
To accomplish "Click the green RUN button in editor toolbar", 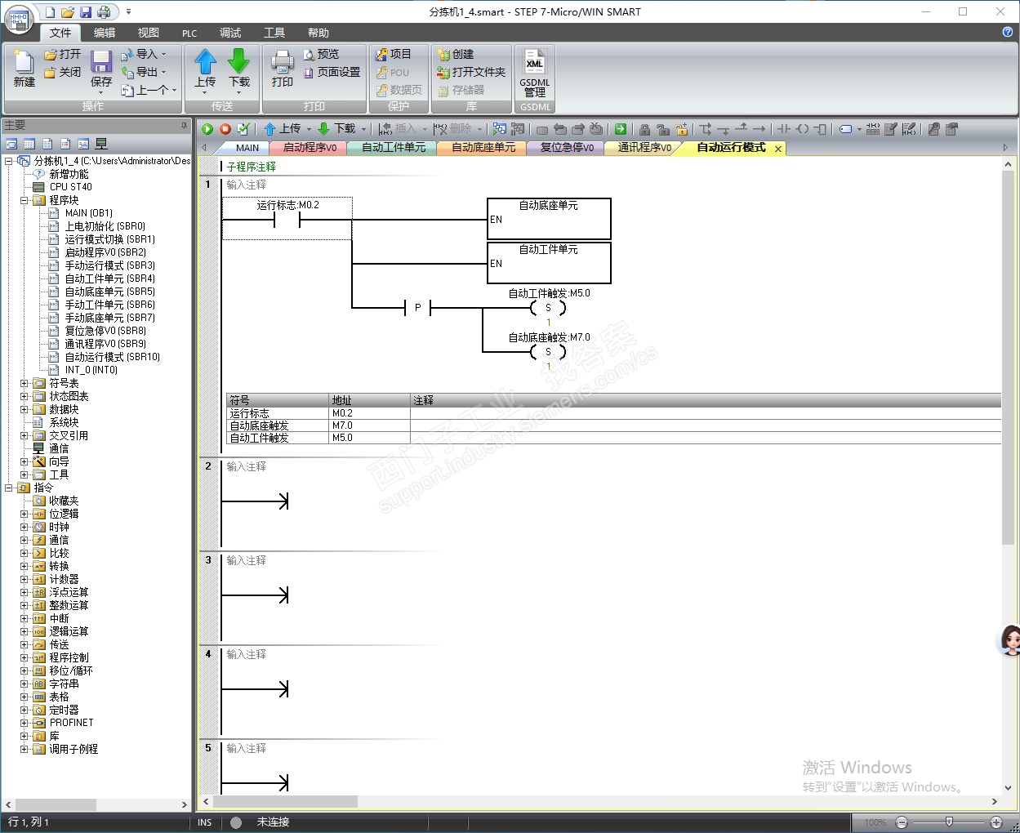I will [x=208, y=129].
